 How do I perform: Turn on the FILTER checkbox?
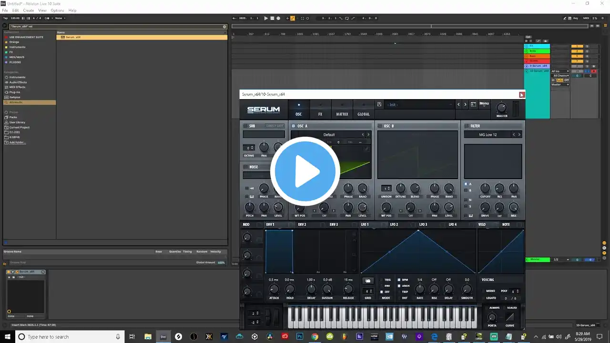click(x=467, y=126)
